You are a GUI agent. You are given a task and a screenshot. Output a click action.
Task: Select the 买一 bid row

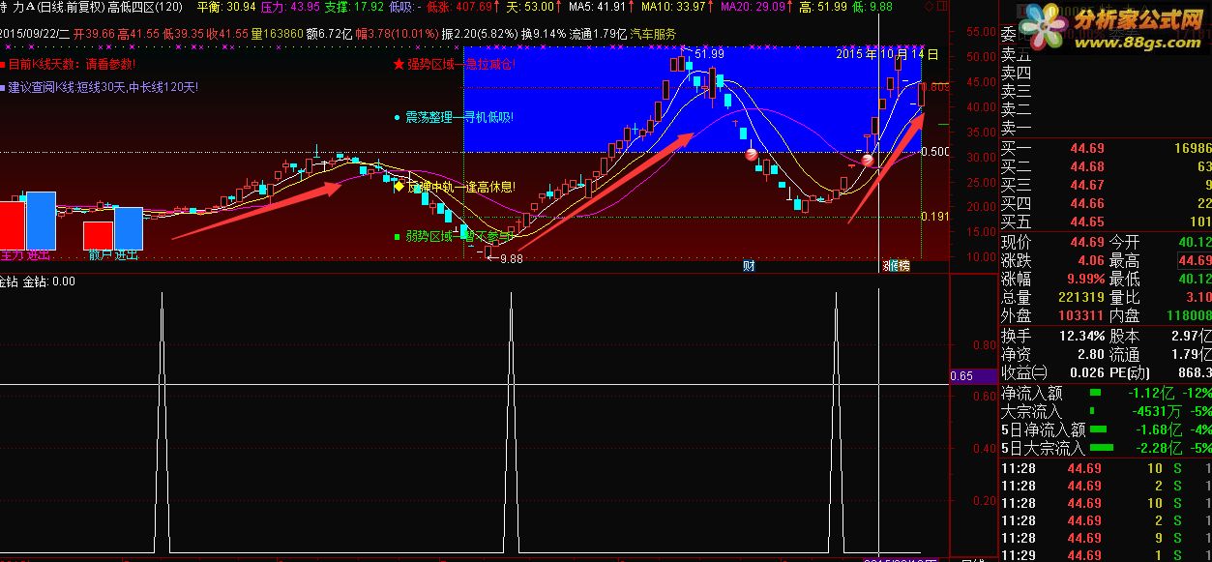point(1105,148)
